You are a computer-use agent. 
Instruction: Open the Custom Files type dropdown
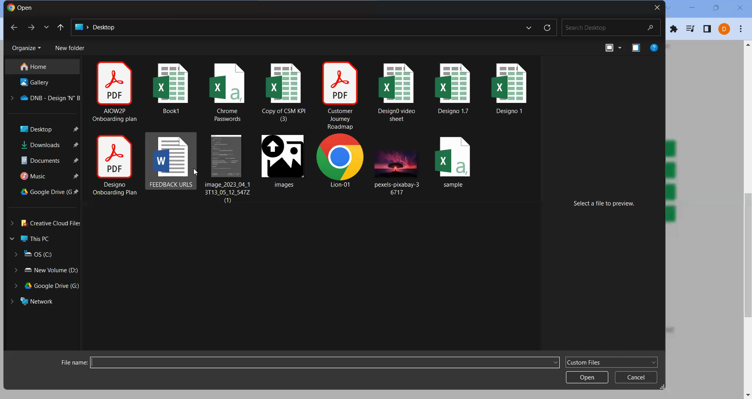tap(611, 362)
